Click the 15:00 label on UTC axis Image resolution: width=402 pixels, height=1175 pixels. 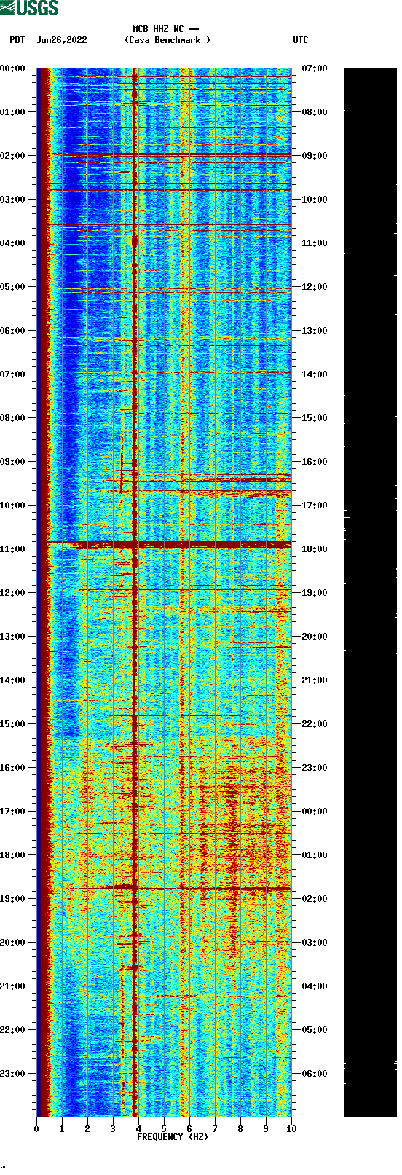coord(315,418)
